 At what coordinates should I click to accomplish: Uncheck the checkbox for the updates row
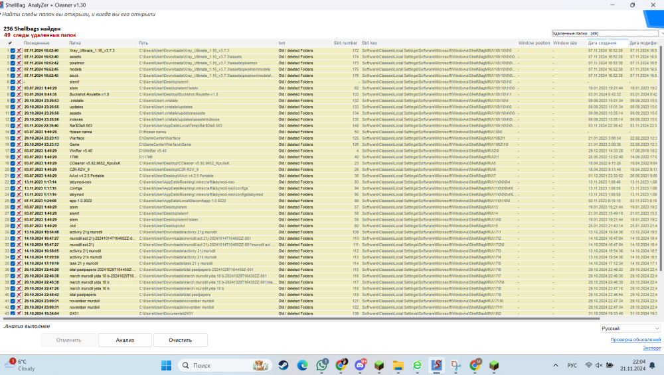[13, 107]
